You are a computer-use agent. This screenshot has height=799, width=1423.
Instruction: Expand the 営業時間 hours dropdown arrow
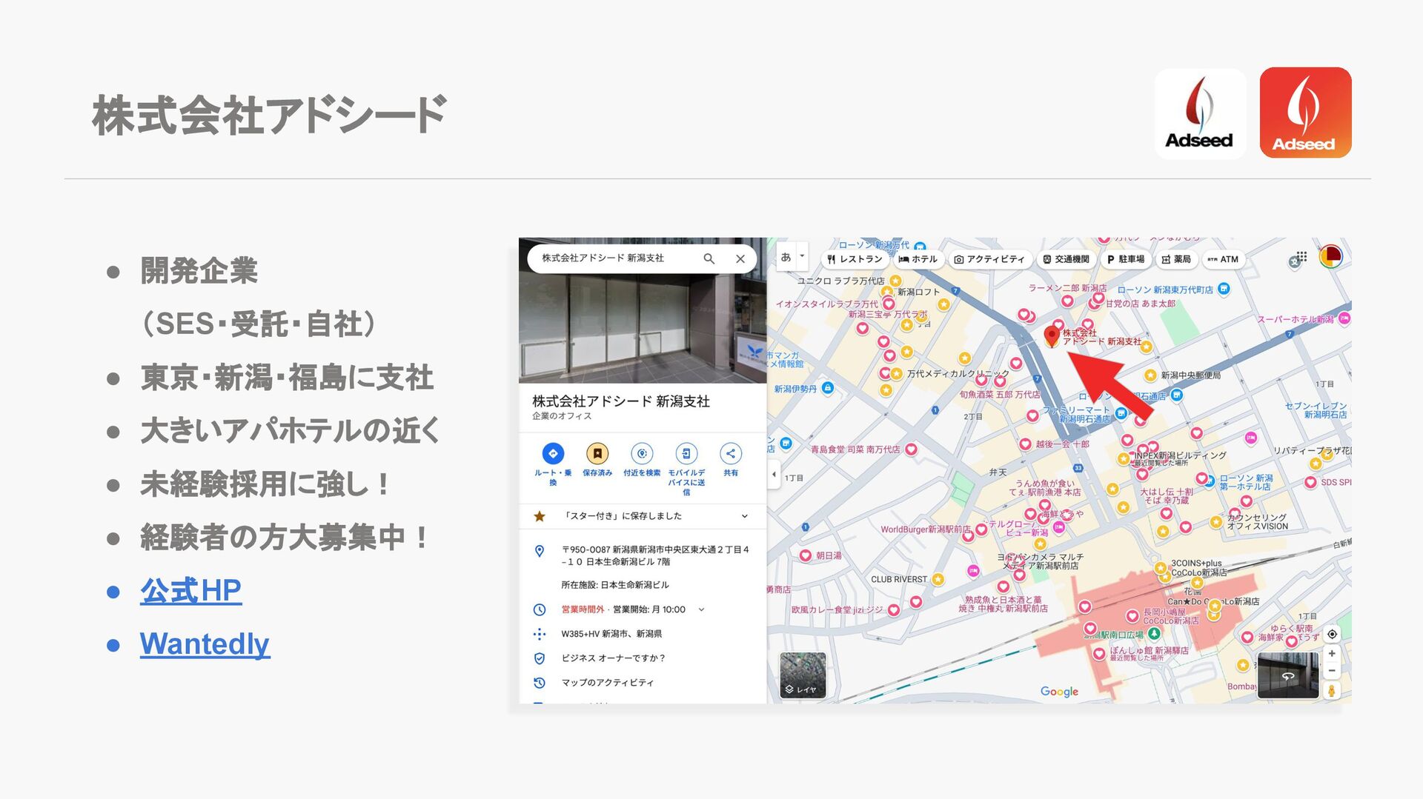coord(701,609)
